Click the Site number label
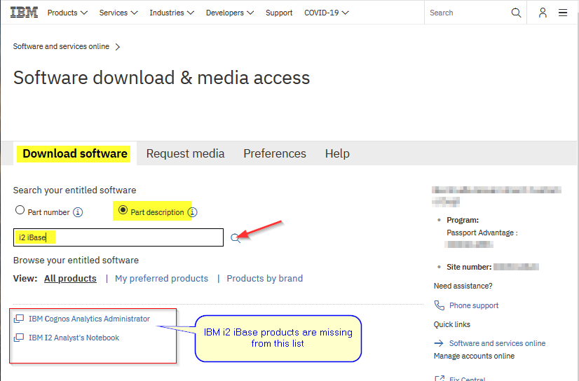The width and height of the screenshot is (579, 381). 469,267
